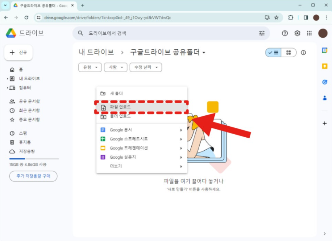Open Google Tasks side panel icon
The height and width of the screenshot is (241, 332).
324,82
